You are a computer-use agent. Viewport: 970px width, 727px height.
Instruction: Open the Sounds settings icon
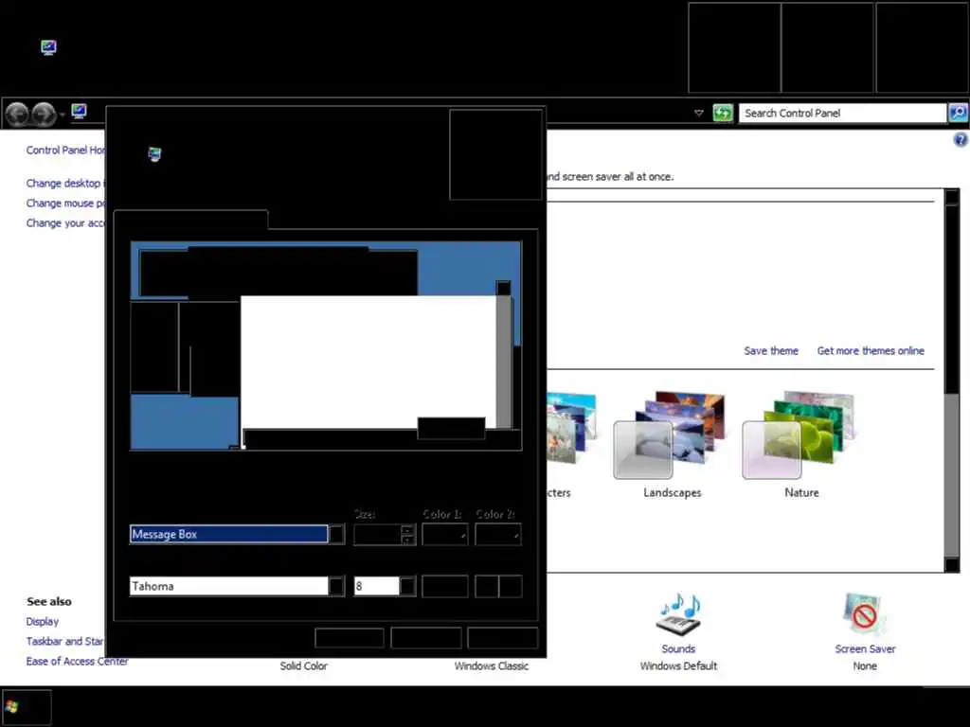point(678,615)
